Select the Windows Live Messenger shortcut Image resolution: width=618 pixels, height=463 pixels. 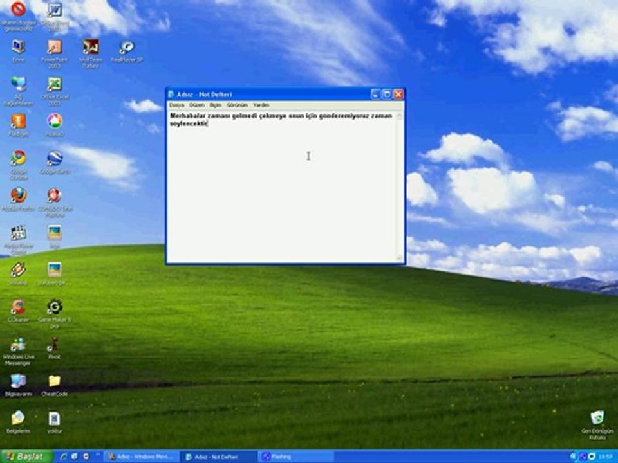tap(18, 351)
